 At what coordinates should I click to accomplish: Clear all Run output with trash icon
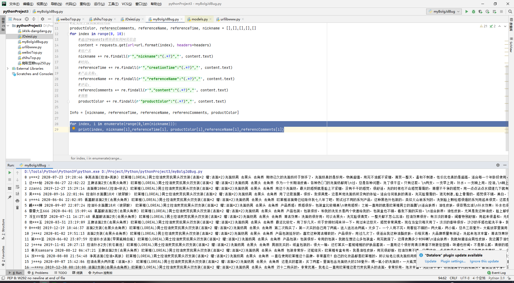[17, 208]
